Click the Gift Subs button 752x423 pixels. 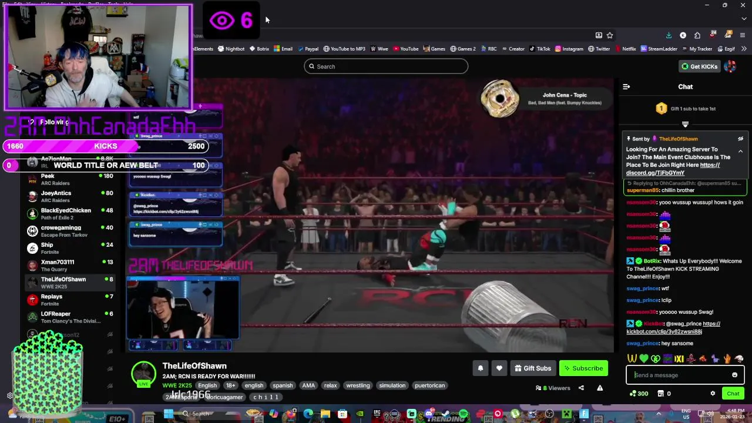point(533,368)
